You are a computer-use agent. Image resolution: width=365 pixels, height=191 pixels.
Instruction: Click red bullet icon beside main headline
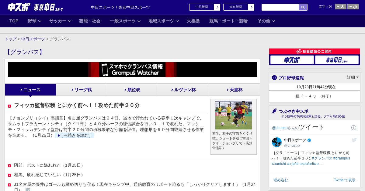(9, 106)
